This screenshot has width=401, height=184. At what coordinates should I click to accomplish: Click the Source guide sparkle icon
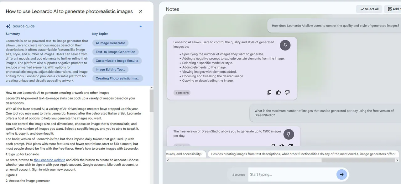[x=8, y=26]
